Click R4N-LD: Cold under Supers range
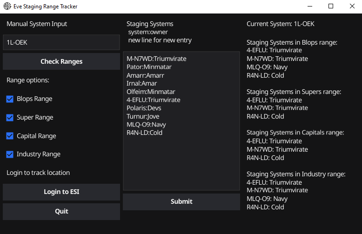The height and width of the screenshot is (234, 362). click(x=265, y=116)
